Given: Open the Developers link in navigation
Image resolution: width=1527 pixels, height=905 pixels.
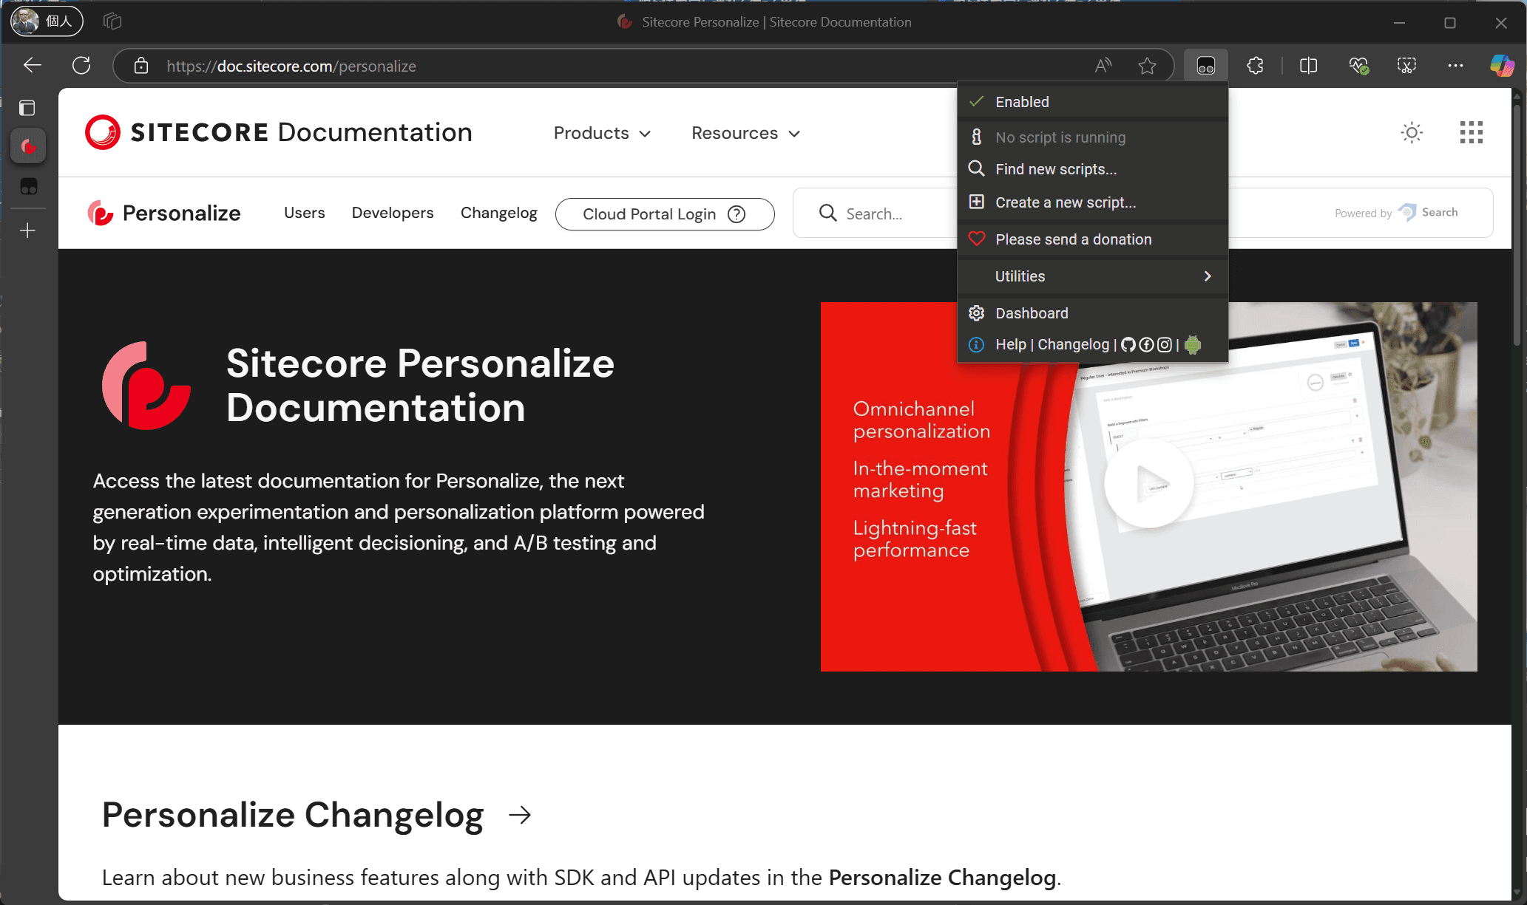Looking at the screenshot, I should click(x=392, y=213).
